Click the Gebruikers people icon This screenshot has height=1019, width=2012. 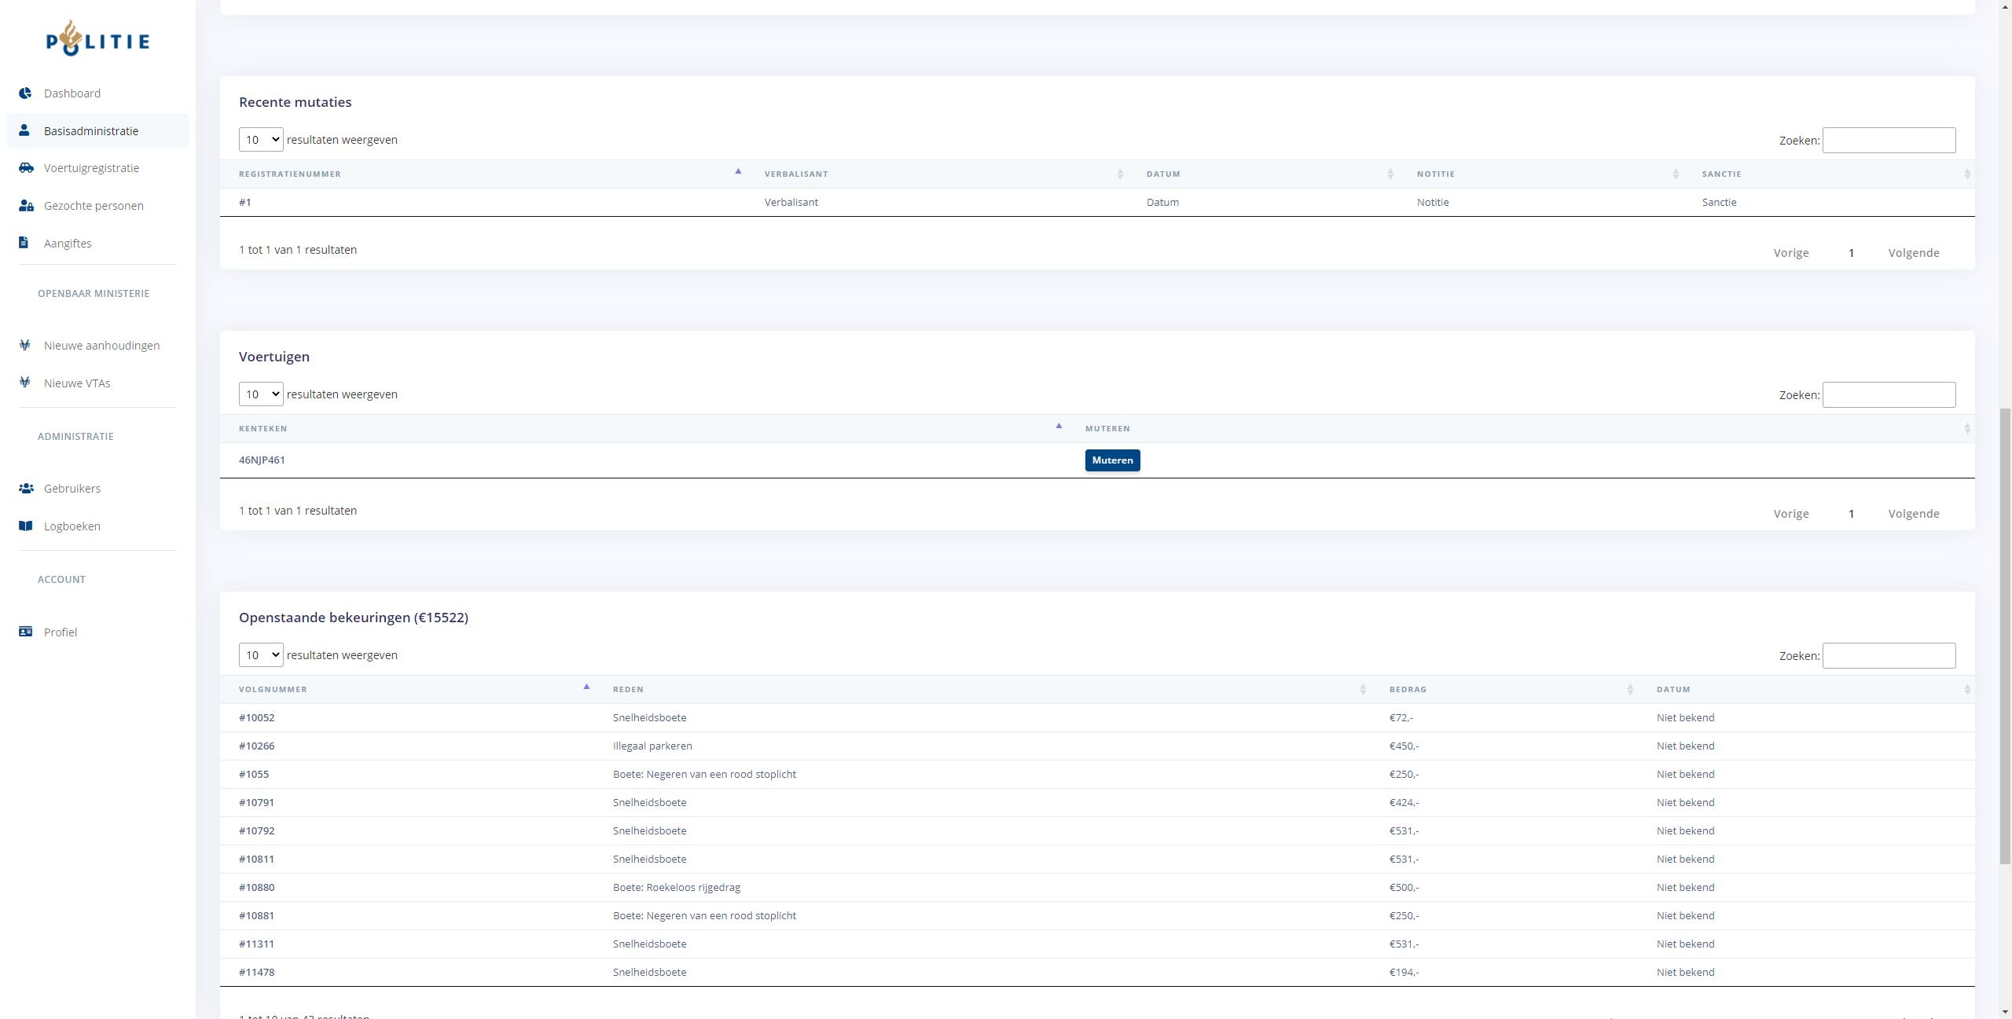(x=26, y=488)
